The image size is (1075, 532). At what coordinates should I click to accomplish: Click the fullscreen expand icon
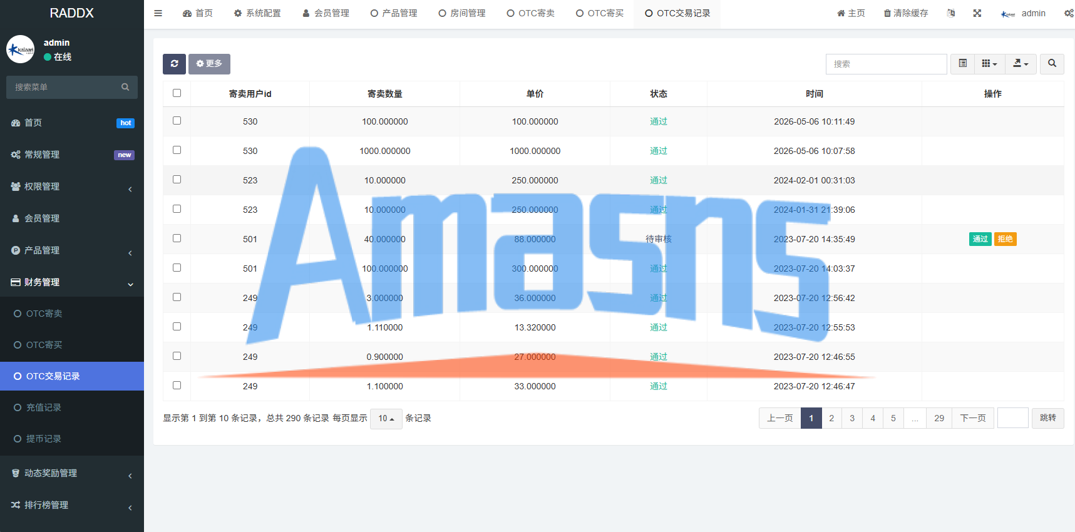977,13
